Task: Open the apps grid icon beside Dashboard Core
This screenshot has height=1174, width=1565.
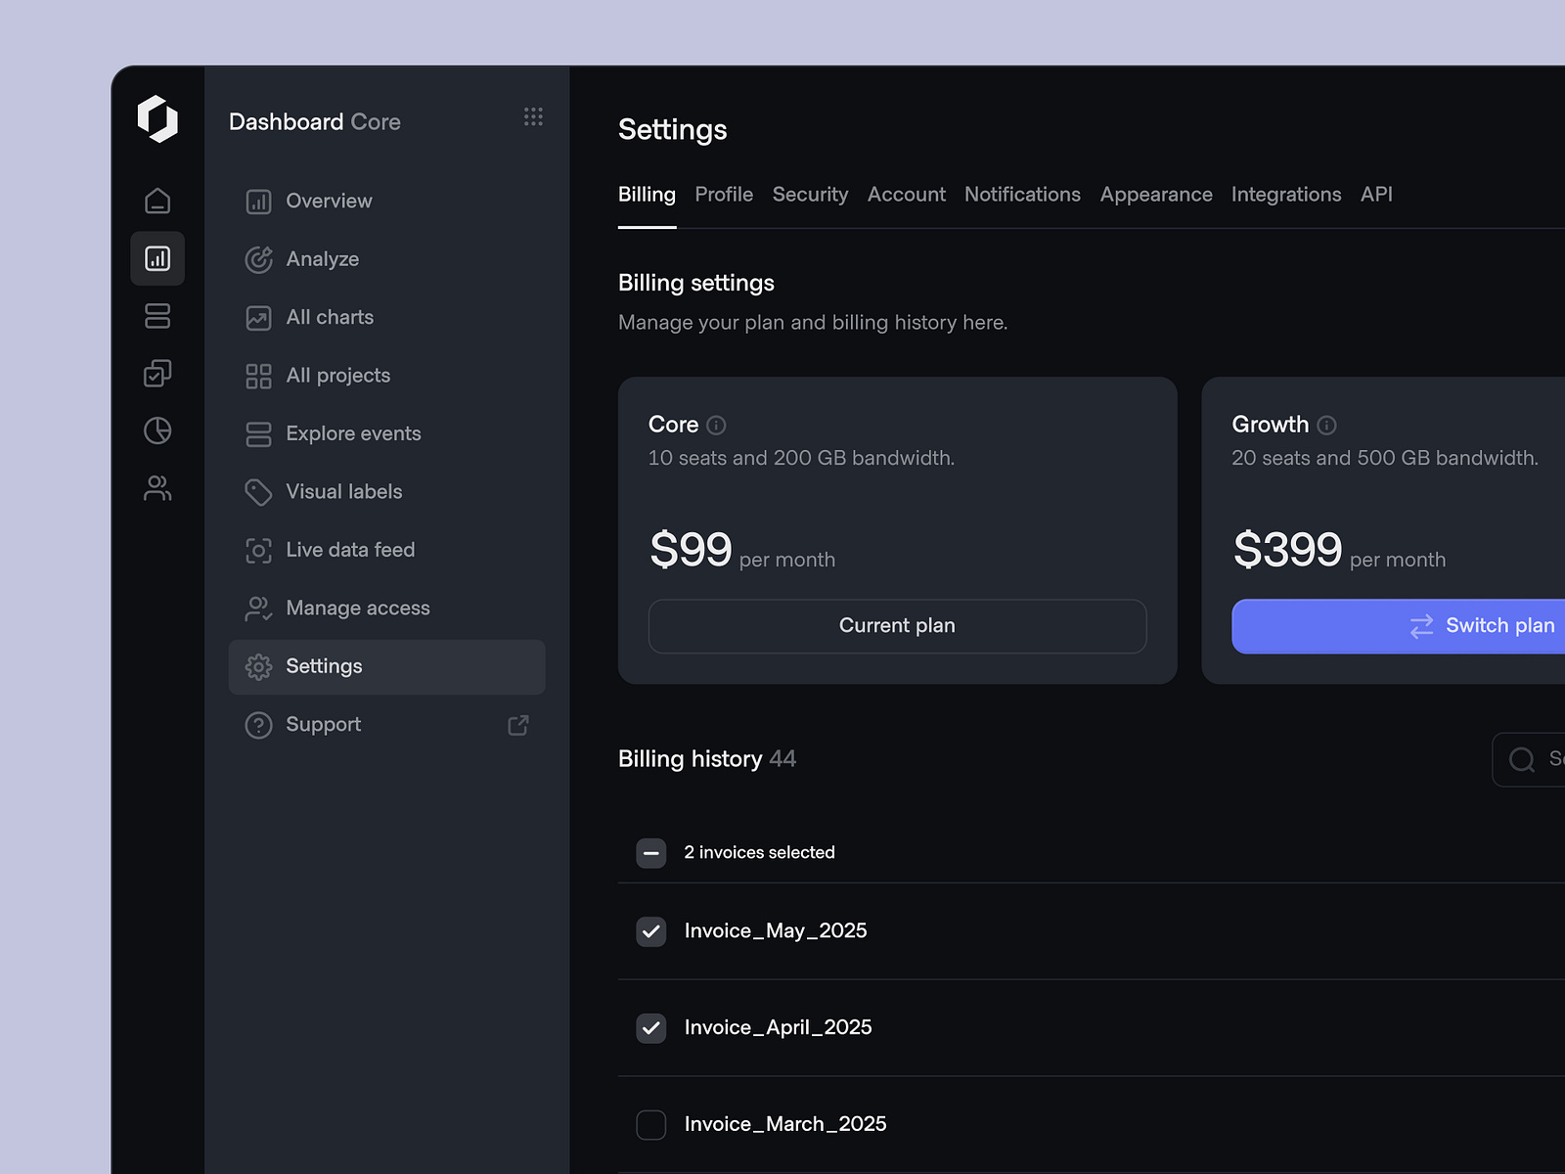Action: click(x=533, y=116)
